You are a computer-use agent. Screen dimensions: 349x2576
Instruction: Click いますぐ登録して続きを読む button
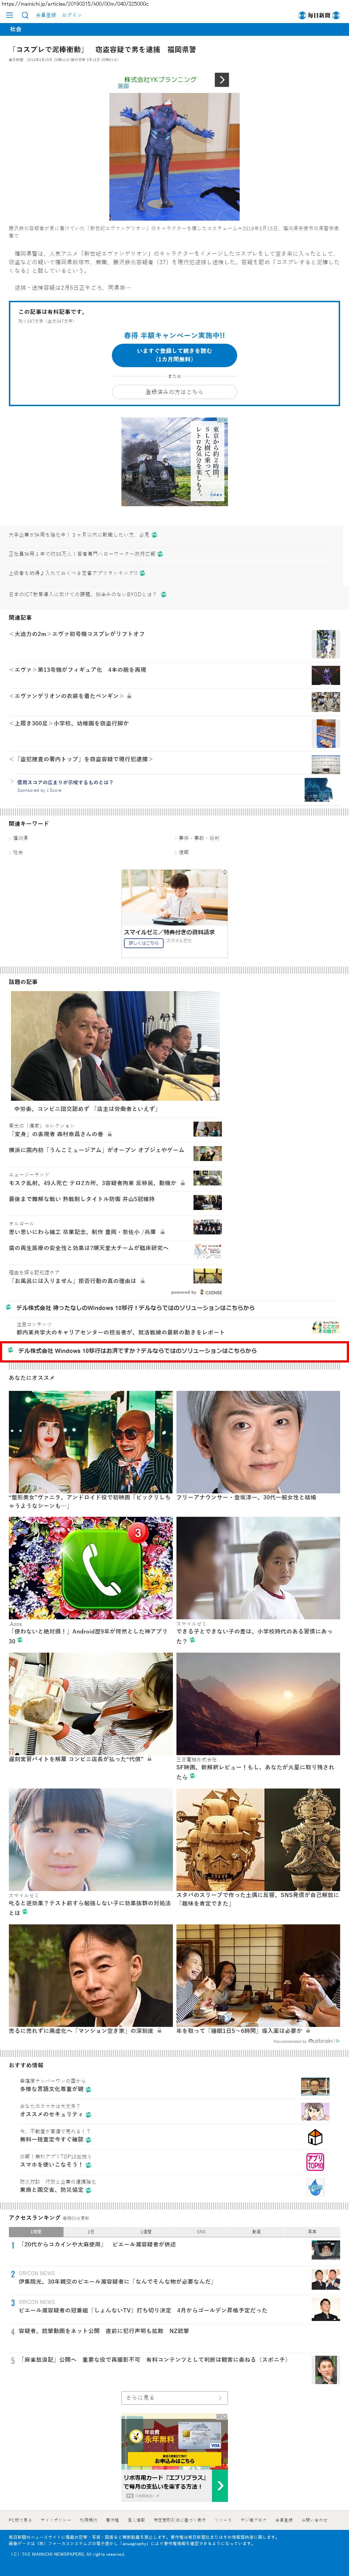174,355
